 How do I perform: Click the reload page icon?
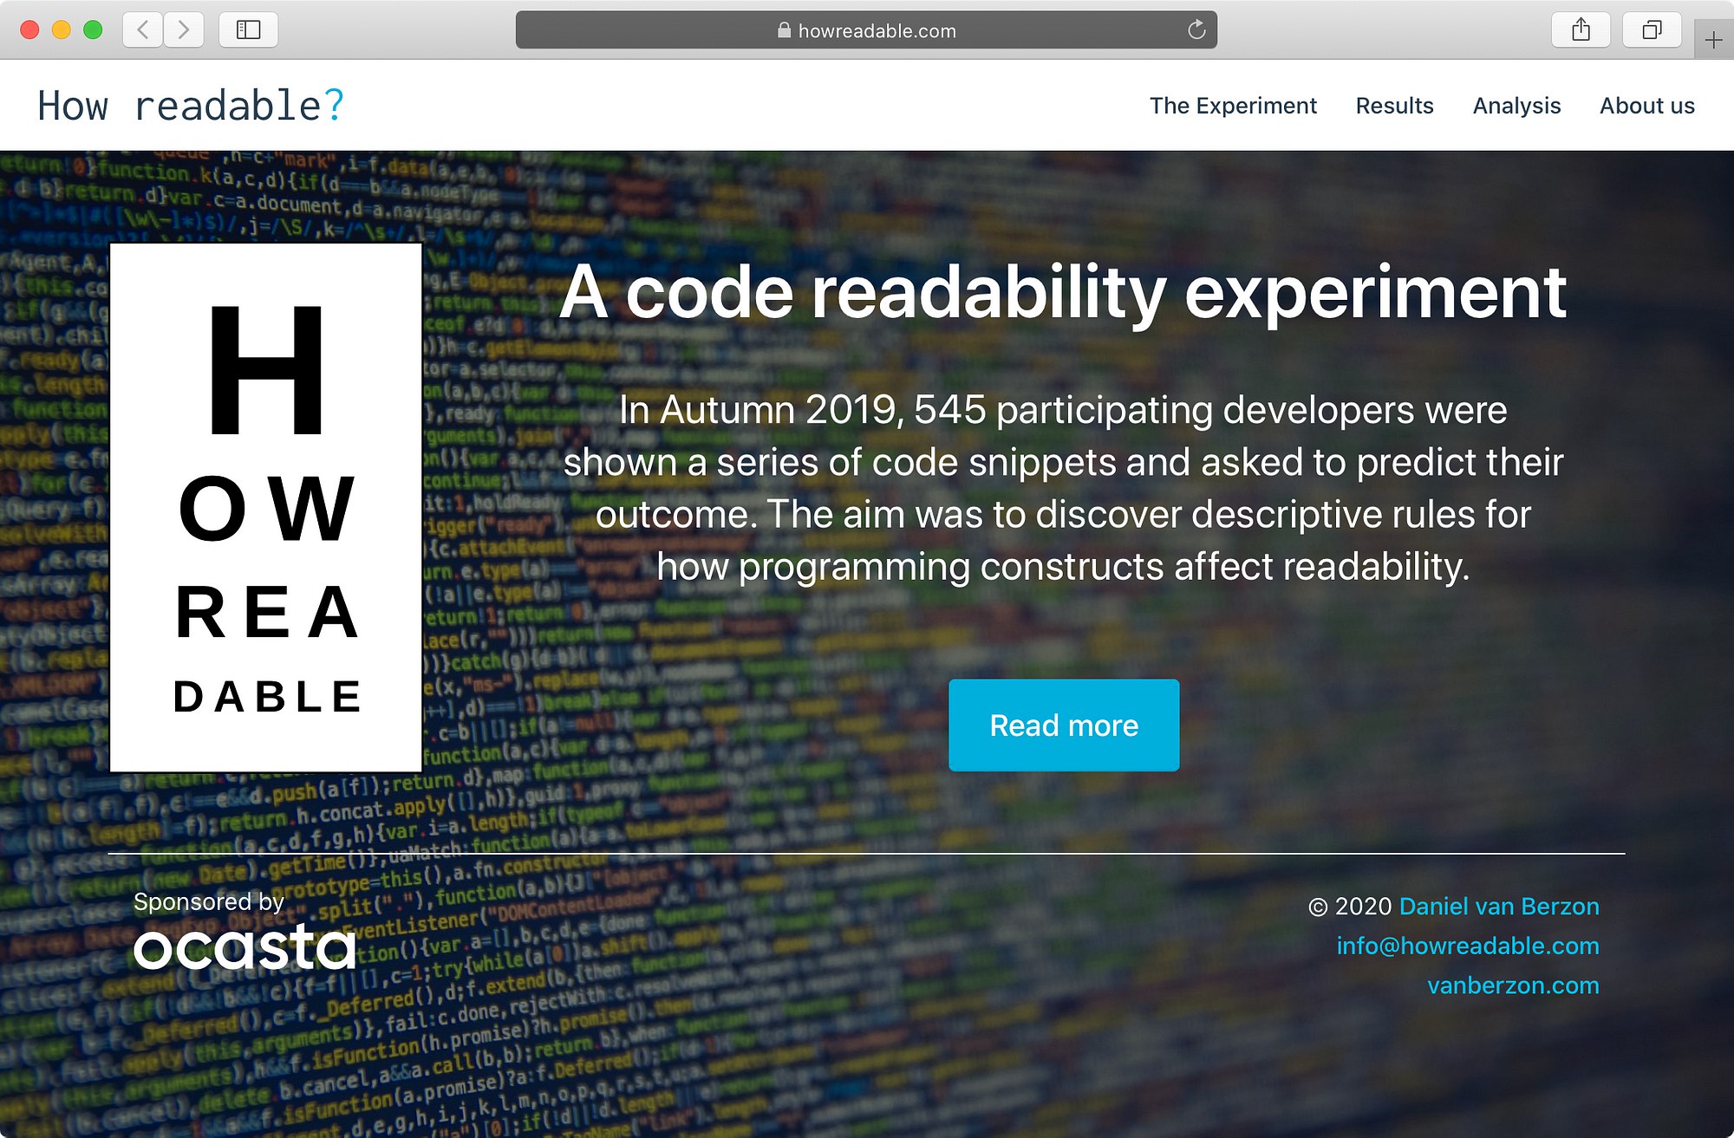[1196, 30]
